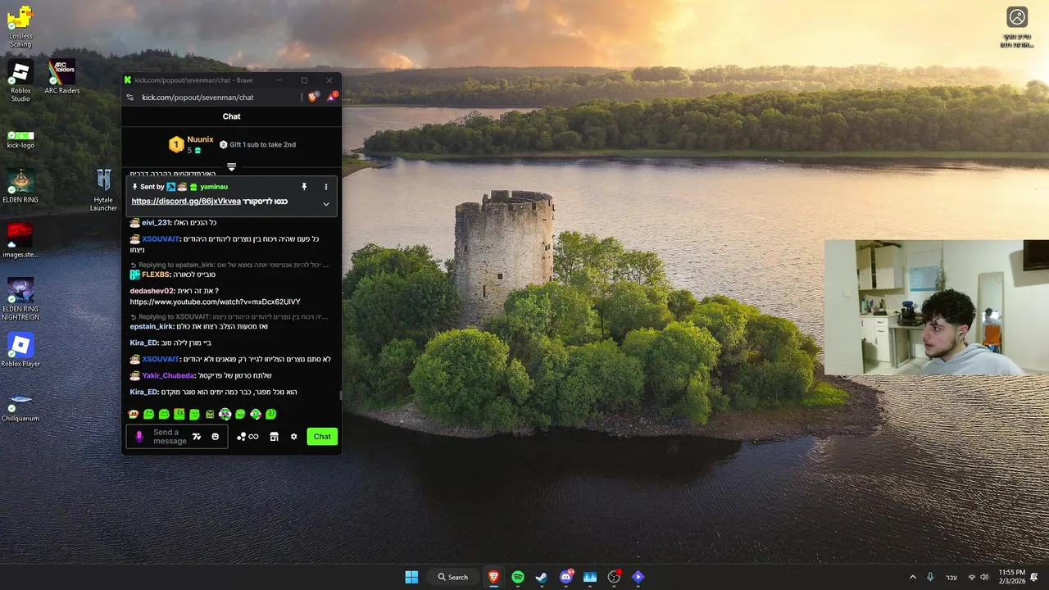Click the Replying to epstain_kirk reference line
This screenshot has height=590, width=1049.
pyautogui.click(x=229, y=265)
